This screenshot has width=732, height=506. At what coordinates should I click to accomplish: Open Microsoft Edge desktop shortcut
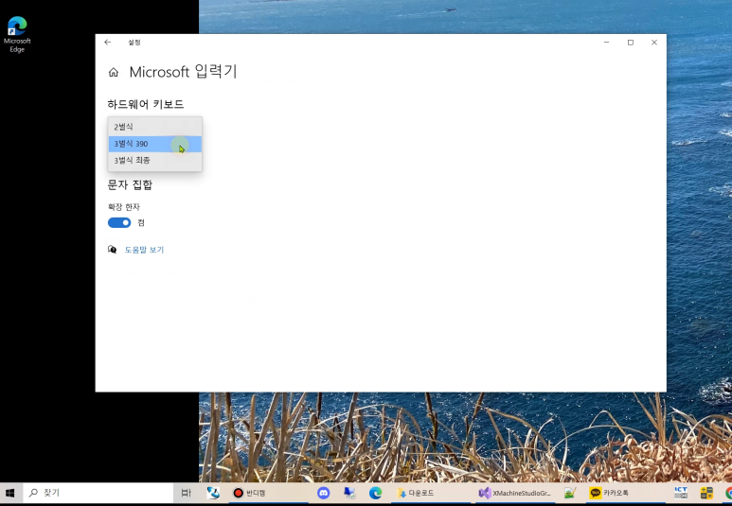[17, 34]
